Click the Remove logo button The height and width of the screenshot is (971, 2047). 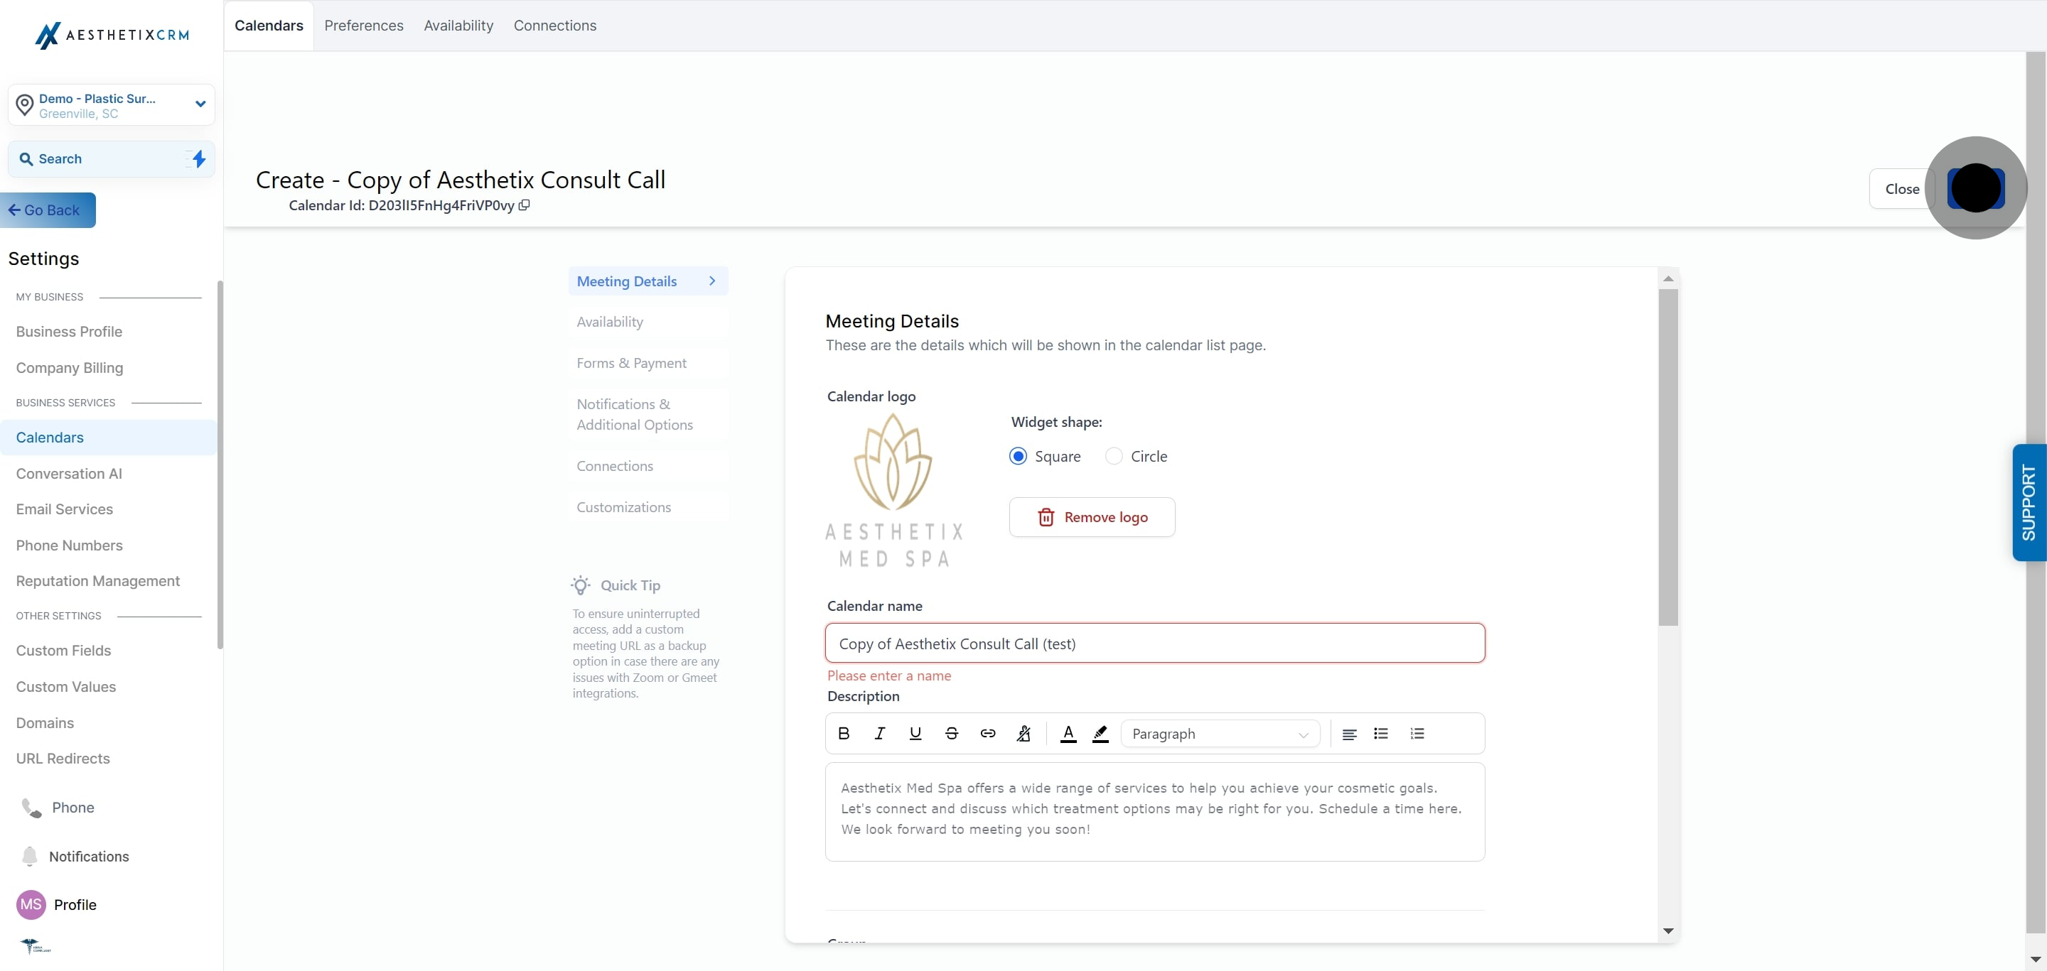tap(1092, 518)
